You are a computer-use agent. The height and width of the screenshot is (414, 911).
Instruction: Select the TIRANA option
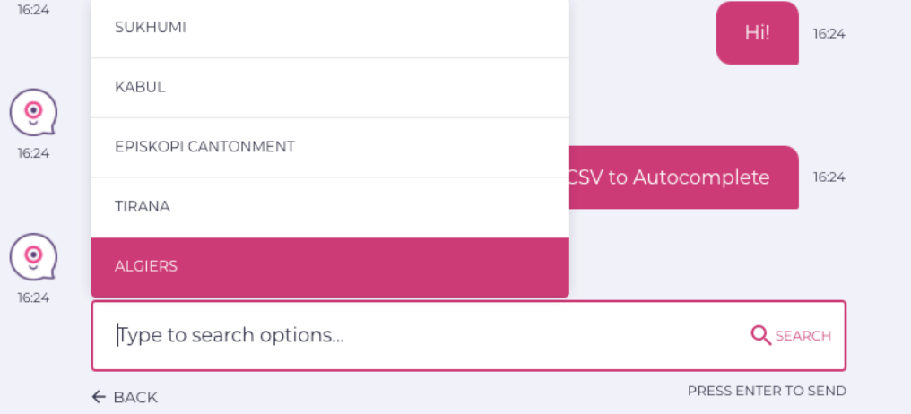(330, 207)
